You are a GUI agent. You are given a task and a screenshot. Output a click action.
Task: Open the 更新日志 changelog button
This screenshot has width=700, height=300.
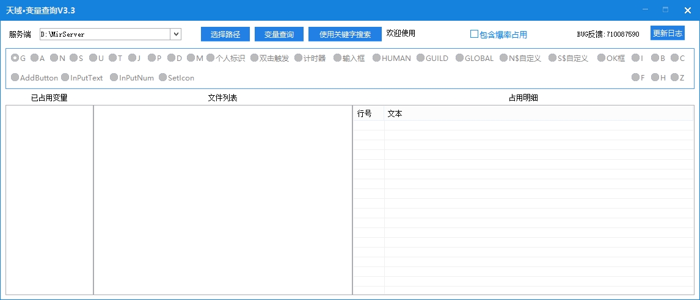668,33
